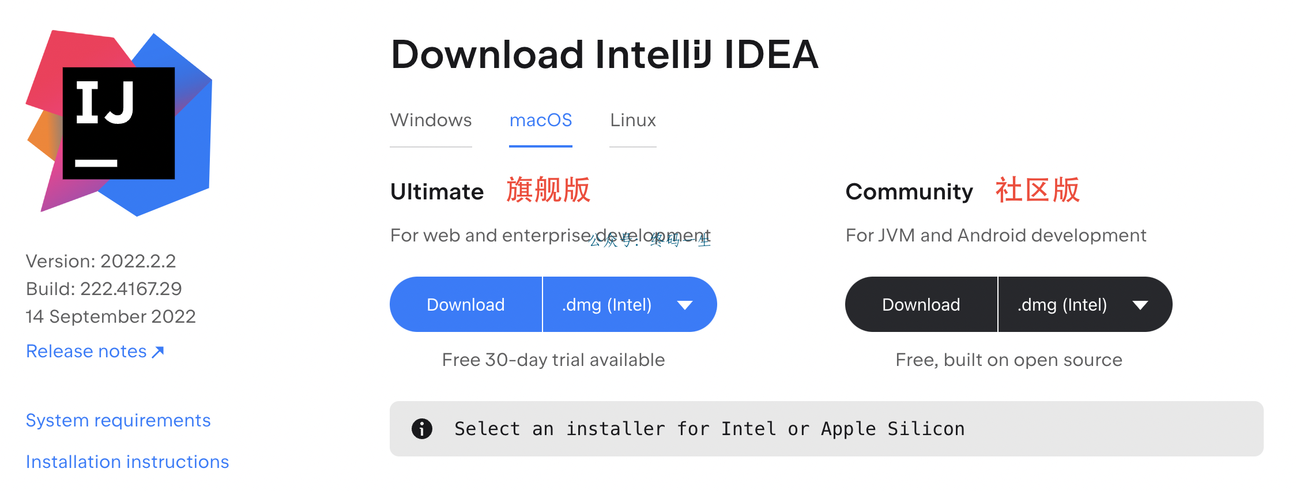Switch to the Linux tab

[633, 120]
